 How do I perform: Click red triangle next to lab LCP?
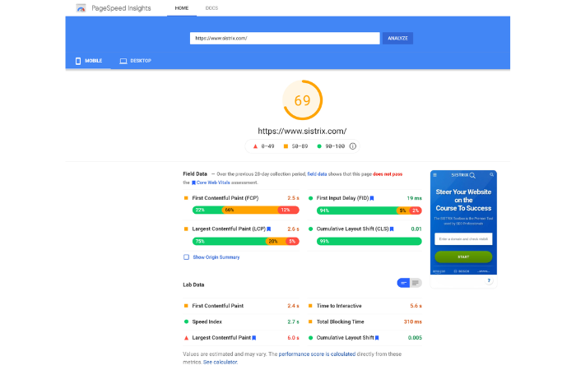point(186,338)
